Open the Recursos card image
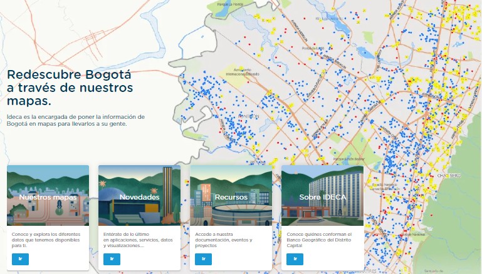The width and height of the screenshot is (482, 274). pos(231,195)
